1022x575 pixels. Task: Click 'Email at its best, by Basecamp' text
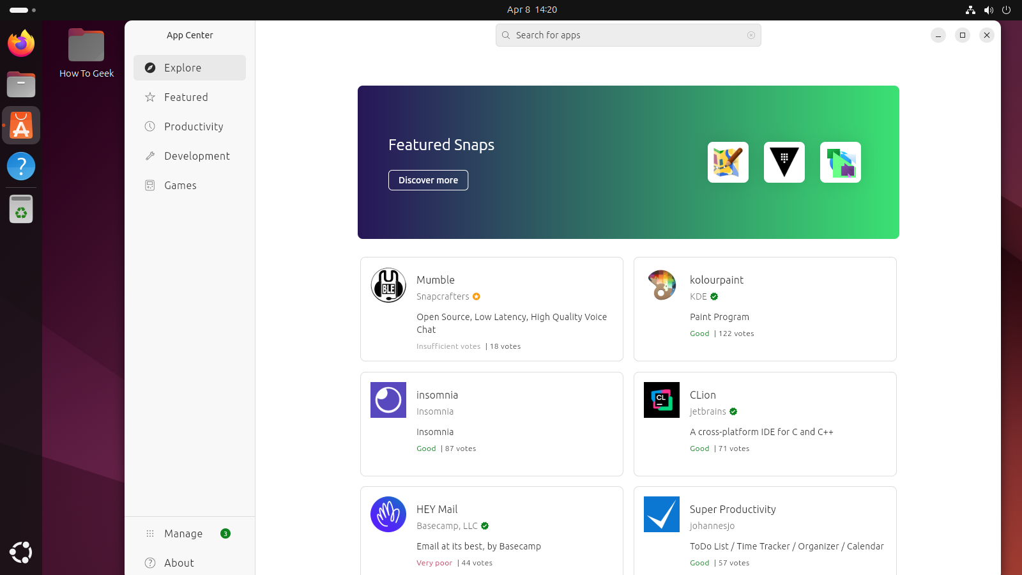tap(478, 546)
